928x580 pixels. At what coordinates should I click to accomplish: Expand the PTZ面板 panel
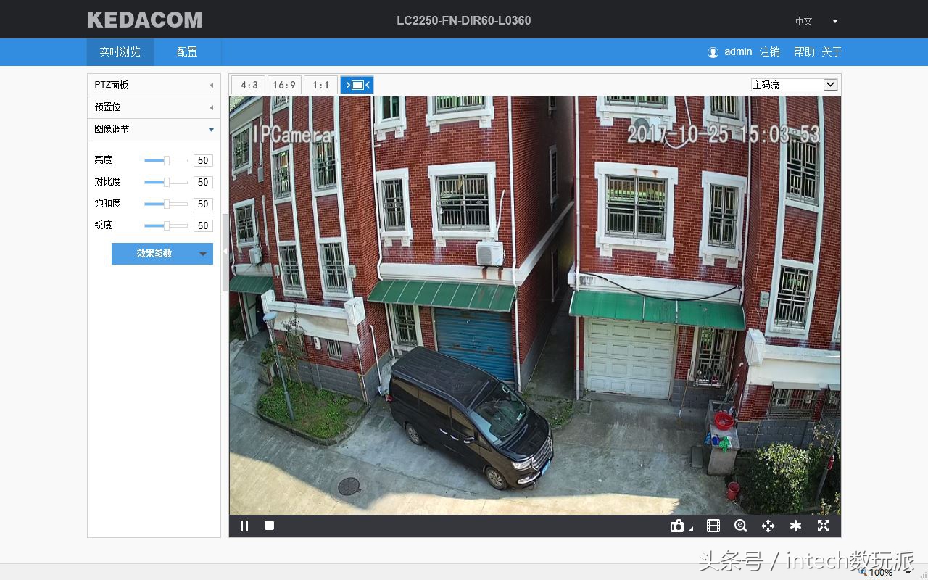pos(154,85)
